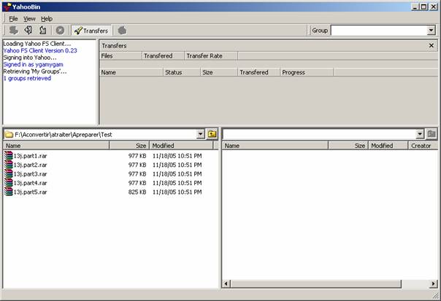Select file 13j.part4.rar

30,183
